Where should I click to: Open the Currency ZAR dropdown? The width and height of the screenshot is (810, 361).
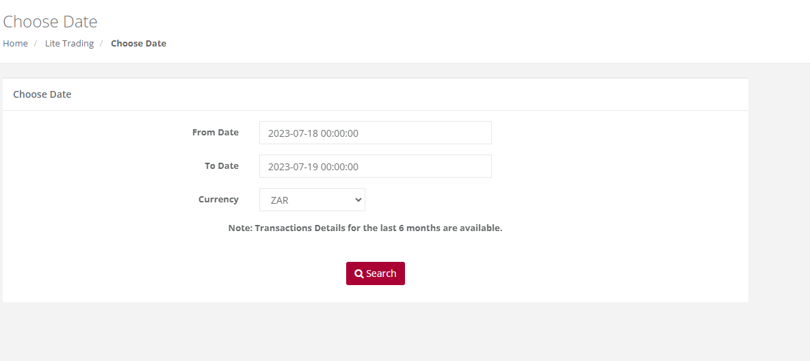click(312, 200)
